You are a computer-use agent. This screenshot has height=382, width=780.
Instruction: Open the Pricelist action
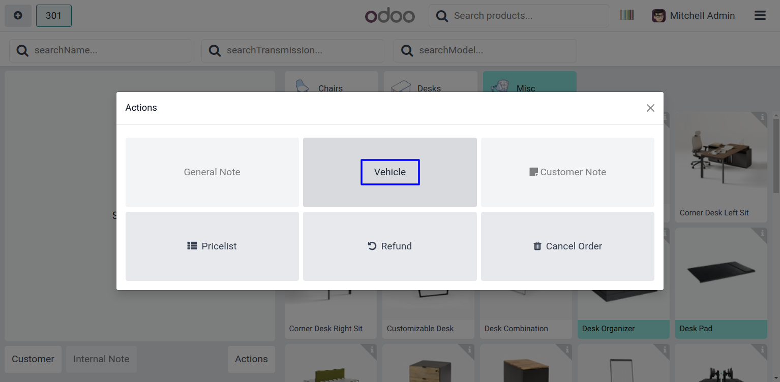pos(212,246)
